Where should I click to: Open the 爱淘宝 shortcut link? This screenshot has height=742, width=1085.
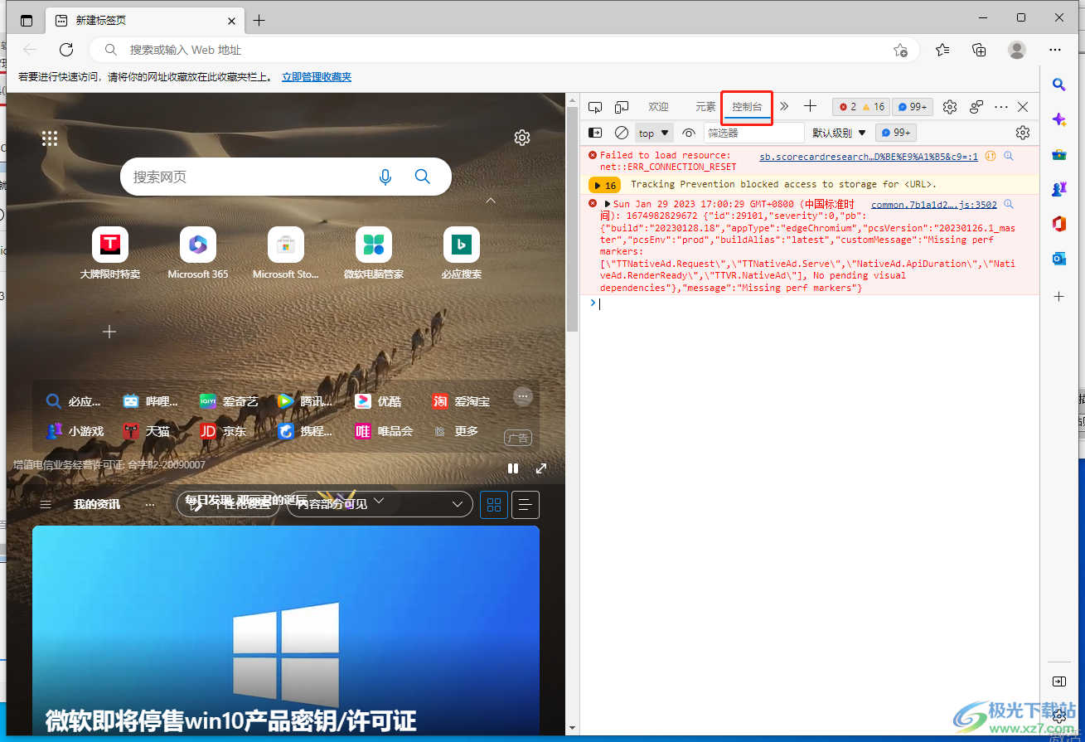pyautogui.click(x=461, y=401)
